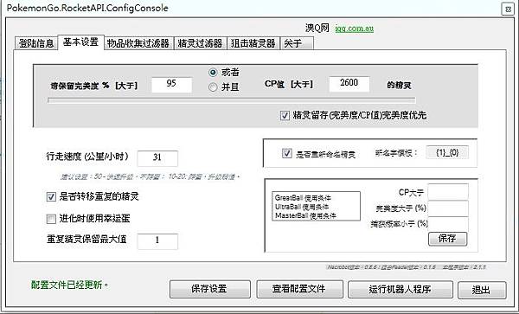519x314 pixels.
Task: Click the 运行机器人程序 button
Action: [x=400, y=290]
